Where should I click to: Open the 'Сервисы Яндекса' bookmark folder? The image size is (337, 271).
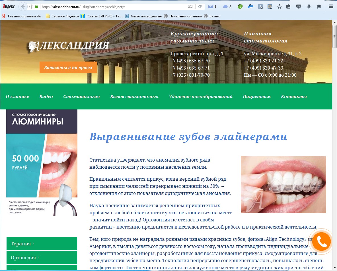pyautogui.click(x=63, y=16)
